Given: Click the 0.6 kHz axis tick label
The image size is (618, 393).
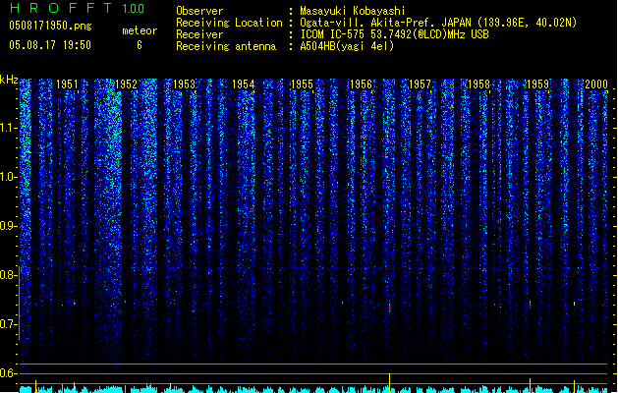Looking at the screenshot, I should [8, 373].
